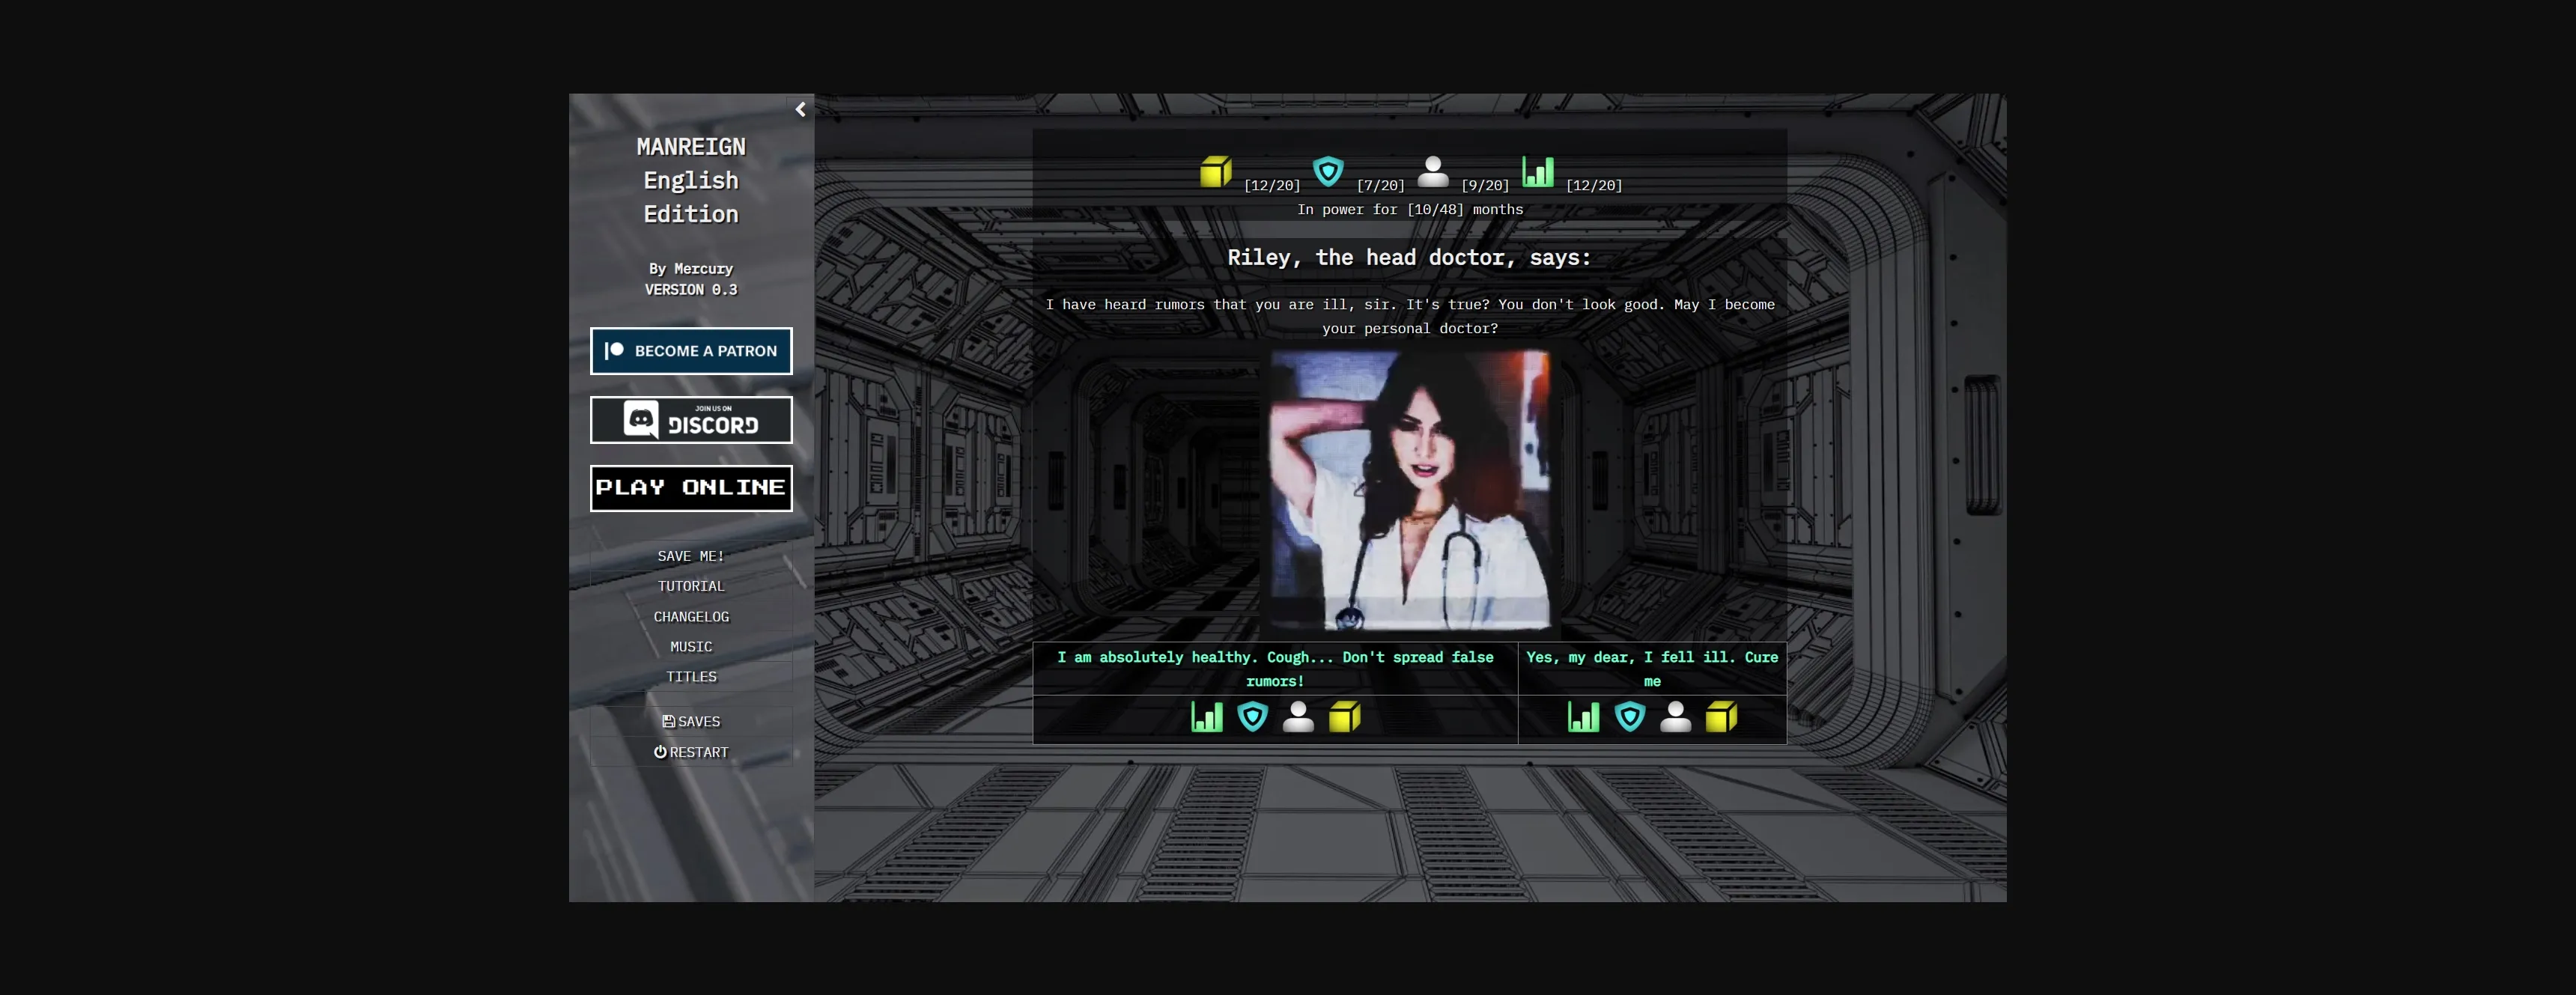Click the white person population icon at top
Viewport: 2576px width, 995px height.
point(1432,172)
